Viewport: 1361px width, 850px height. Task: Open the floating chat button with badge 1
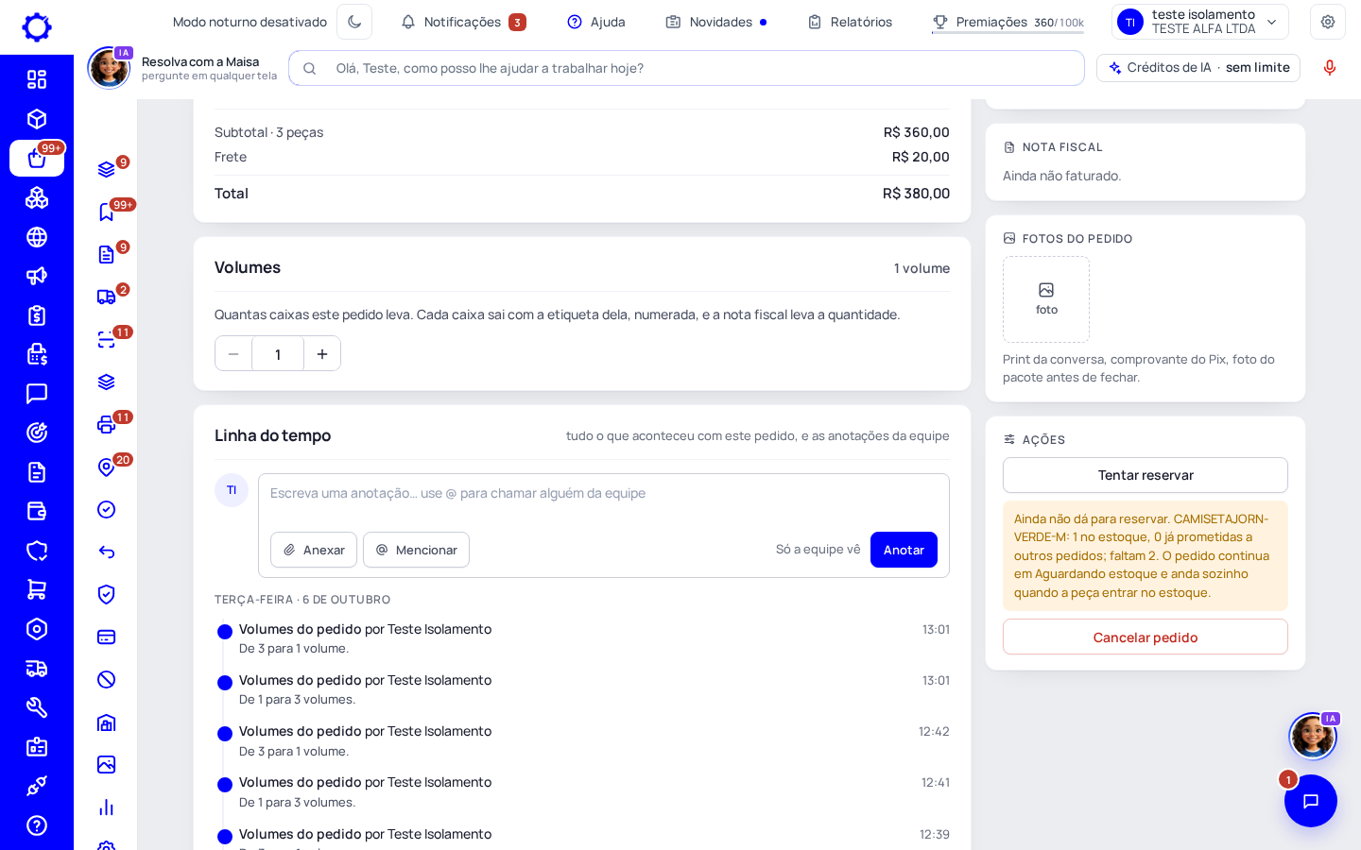point(1311,801)
